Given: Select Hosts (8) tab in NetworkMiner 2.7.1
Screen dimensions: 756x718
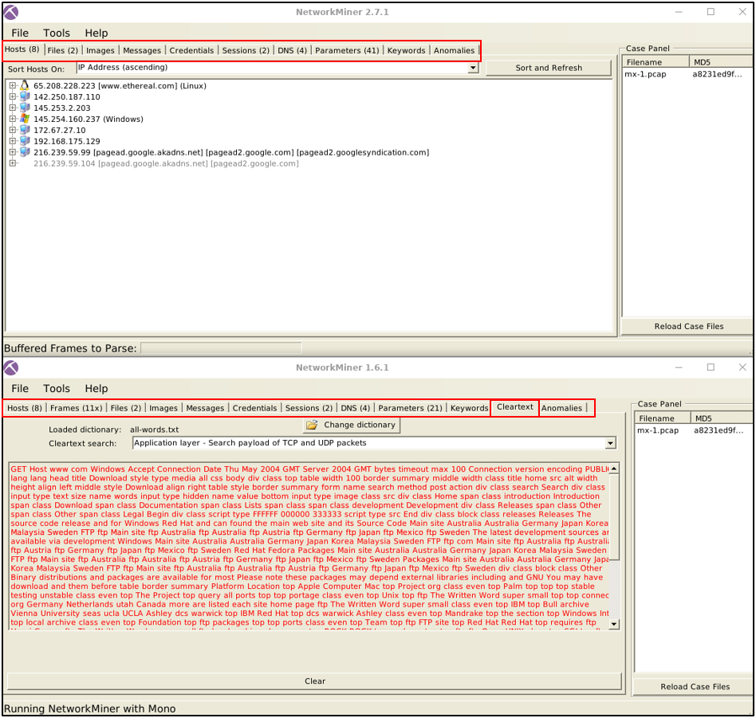Looking at the screenshot, I should pyautogui.click(x=22, y=49).
